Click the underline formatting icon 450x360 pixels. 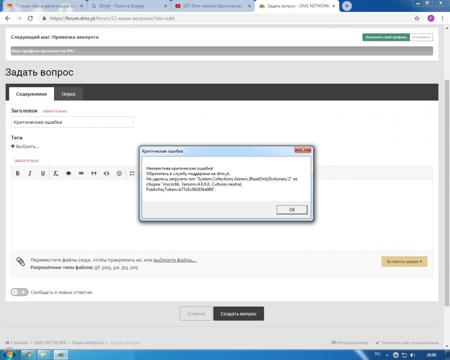point(43,173)
